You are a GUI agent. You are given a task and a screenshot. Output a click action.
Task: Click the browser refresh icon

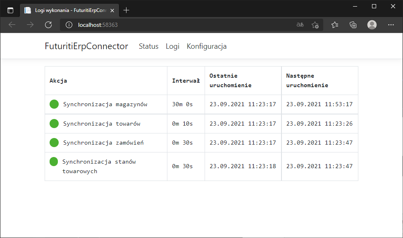click(x=48, y=25)
